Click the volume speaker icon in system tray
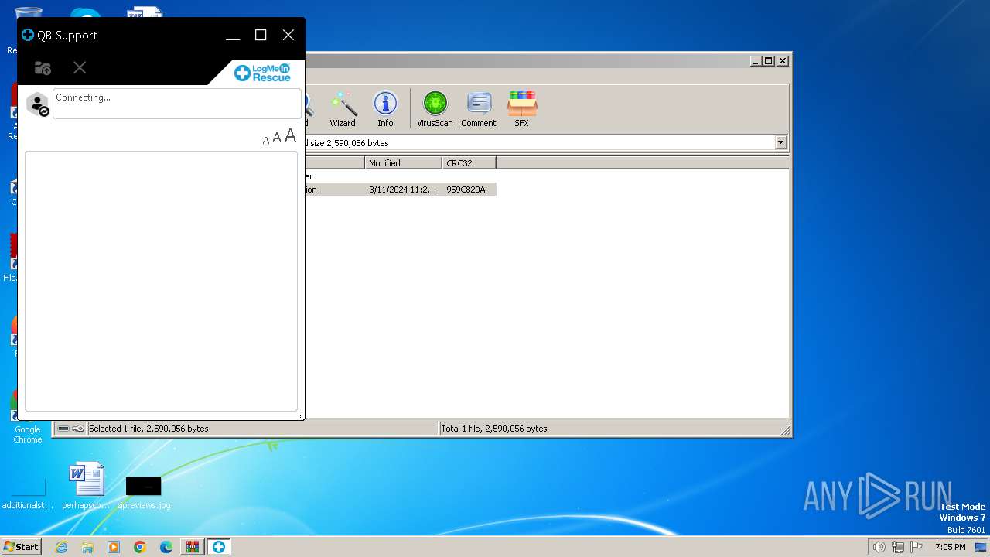Screen dimensions: 990x557 (879, 547)
